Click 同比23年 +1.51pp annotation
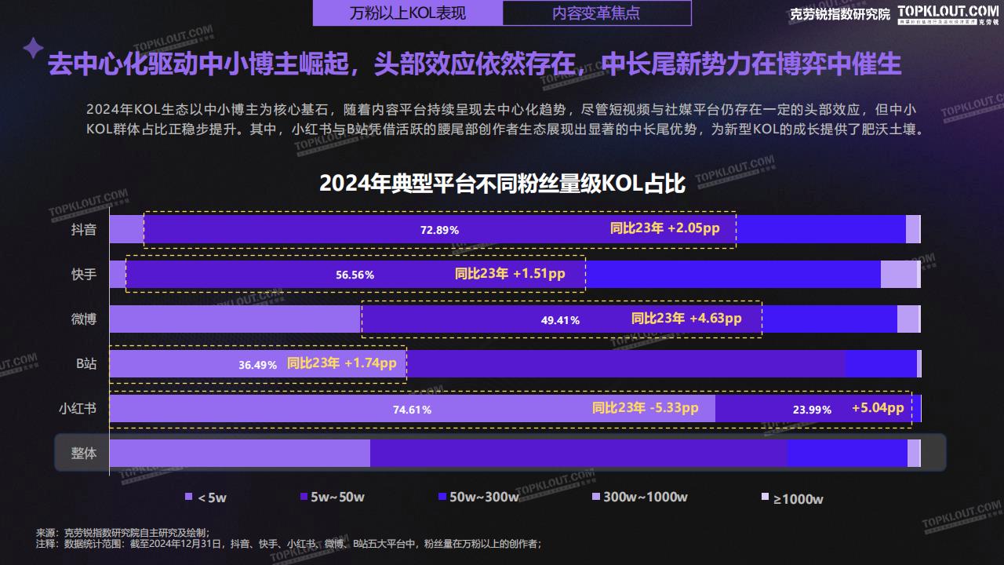The height and width of the screenshot is (565, 1004). tap(510, 274)
